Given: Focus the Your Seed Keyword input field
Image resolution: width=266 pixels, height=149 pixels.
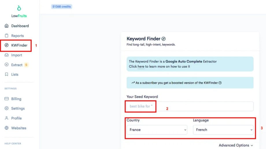Looking at the screenshot, I should tap(190, 106).
